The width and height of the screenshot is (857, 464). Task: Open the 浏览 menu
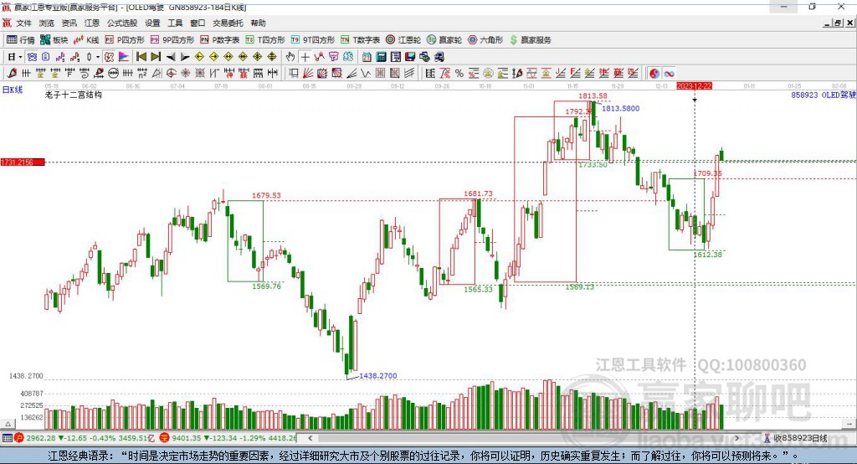[47, 23]
